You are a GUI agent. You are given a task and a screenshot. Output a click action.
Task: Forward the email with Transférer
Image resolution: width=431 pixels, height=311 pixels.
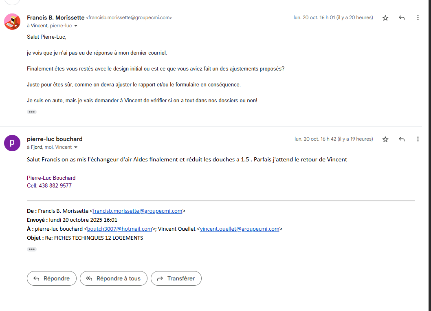[176, 278]
